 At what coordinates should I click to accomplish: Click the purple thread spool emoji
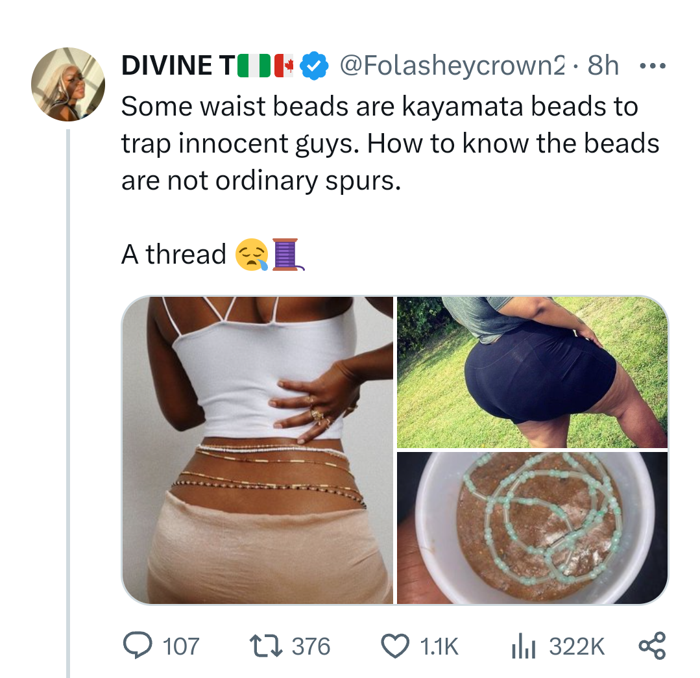[x=285, y=255]
